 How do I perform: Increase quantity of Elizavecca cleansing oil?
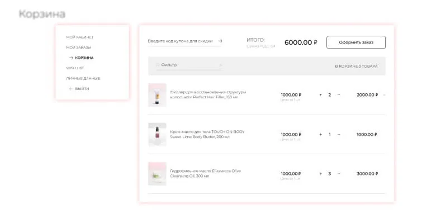coord(320,174)
